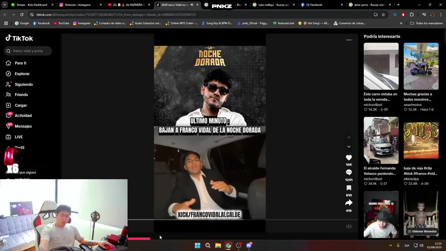The height and width of the screenshot is (251, 446).
Task: Switch to Historias Instagram tab
Action: pyautogui.click(x=80, y=5)
